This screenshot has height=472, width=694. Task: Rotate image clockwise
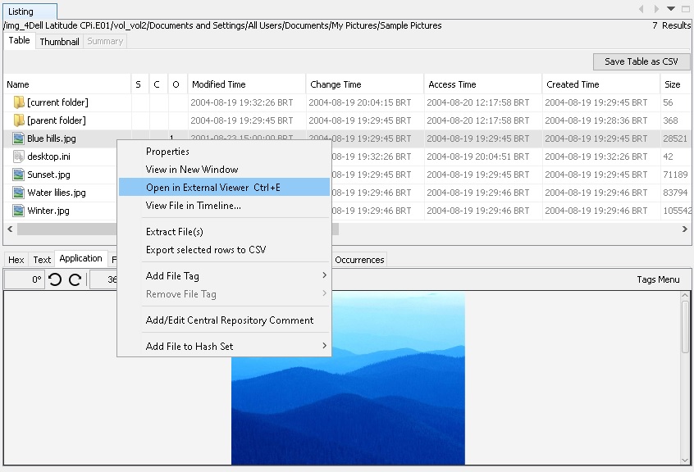pyautogui.click(x=75, y=279)
